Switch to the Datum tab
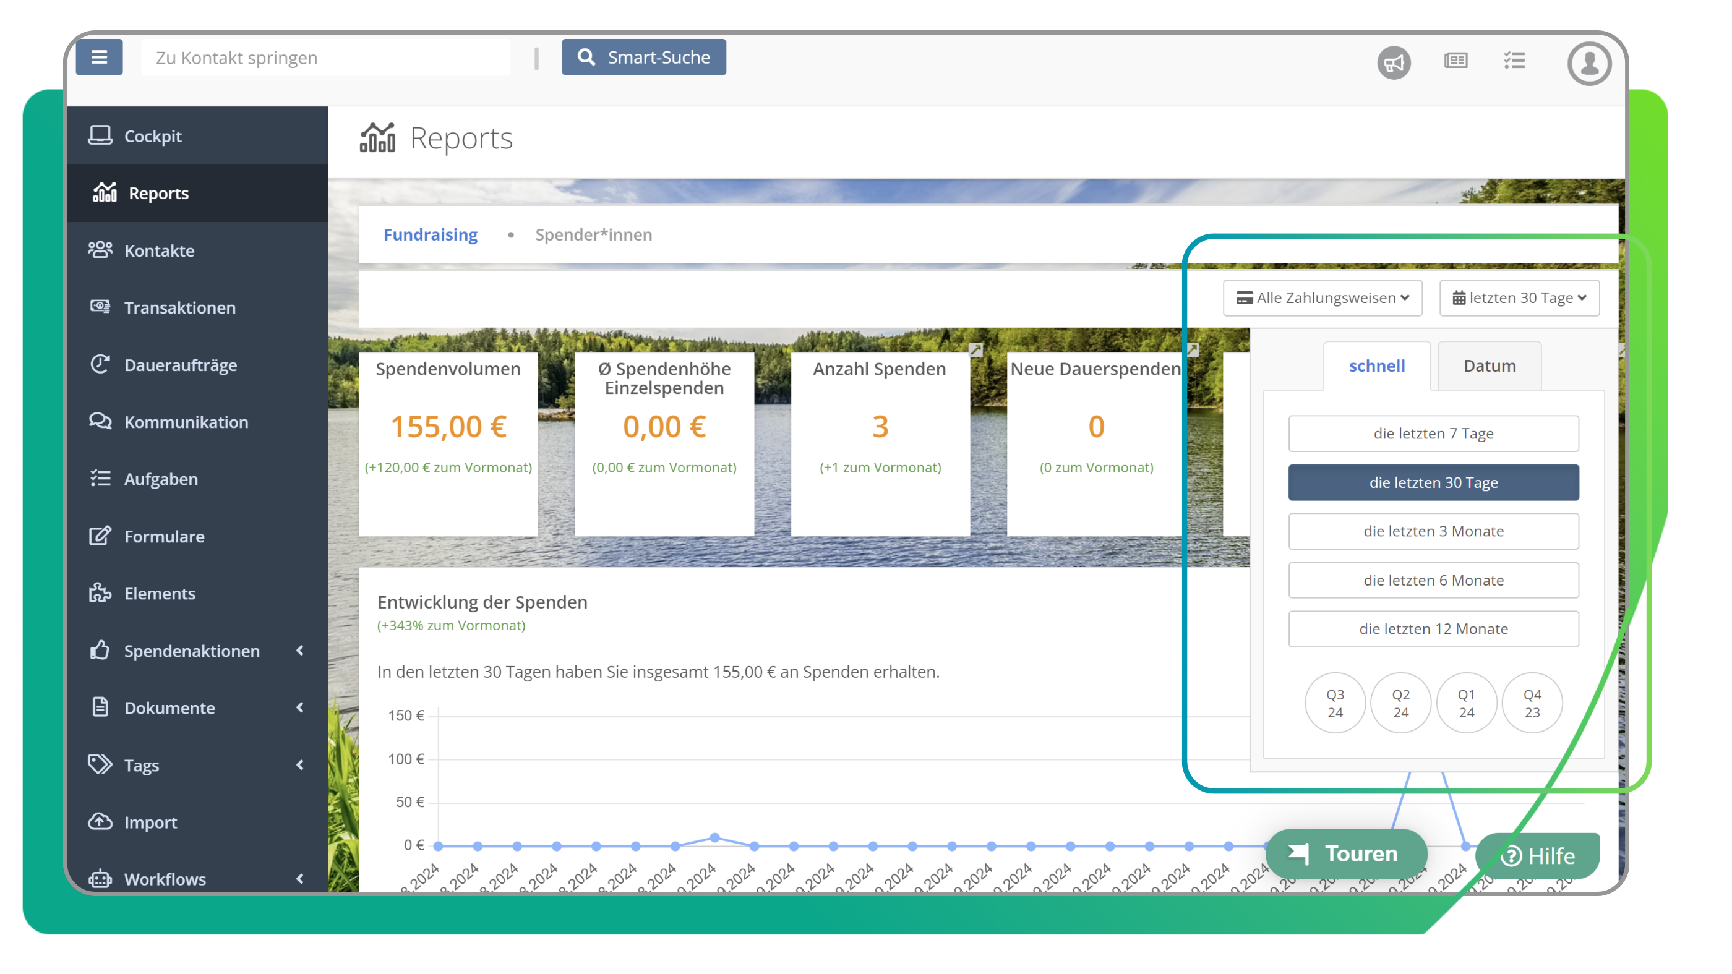Screen dimensions: 1732x974 pyautogui.click(x=1489, y=365)
